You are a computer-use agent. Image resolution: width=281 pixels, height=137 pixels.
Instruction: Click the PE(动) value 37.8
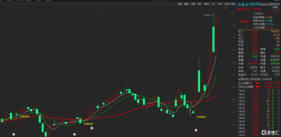pos(277,75)
